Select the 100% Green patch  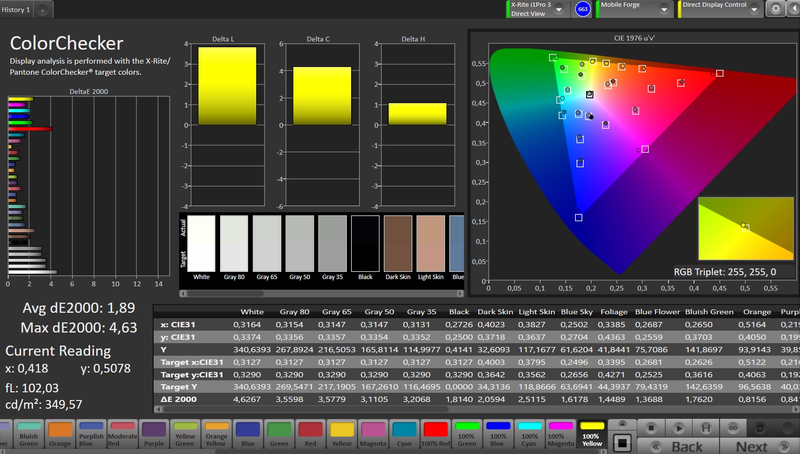467,434
